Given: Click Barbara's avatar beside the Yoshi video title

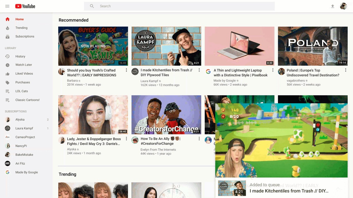Looking at the screenshot, I should [62, 72].
